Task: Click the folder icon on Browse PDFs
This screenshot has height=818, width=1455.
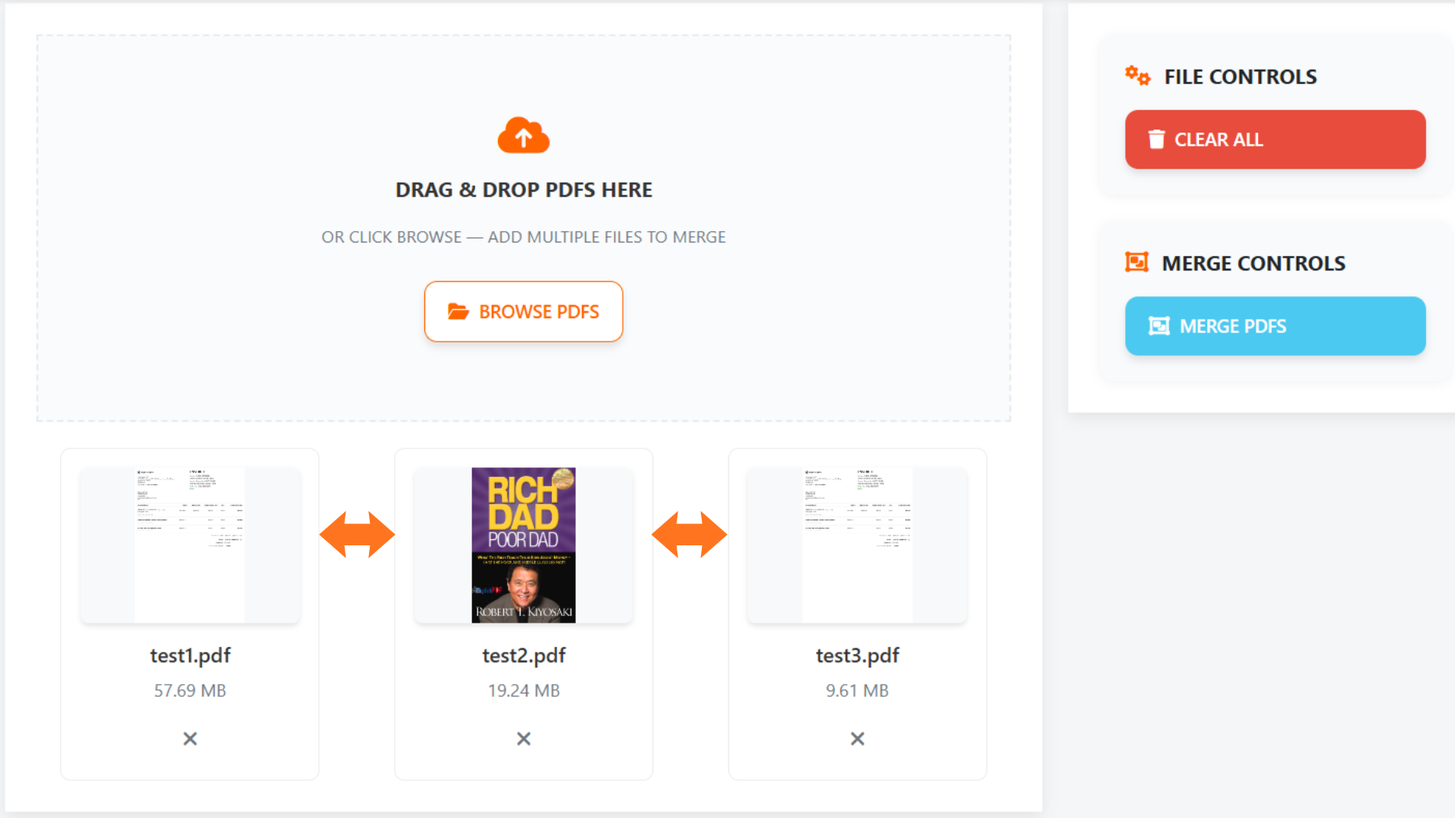Action: [458, 311]
